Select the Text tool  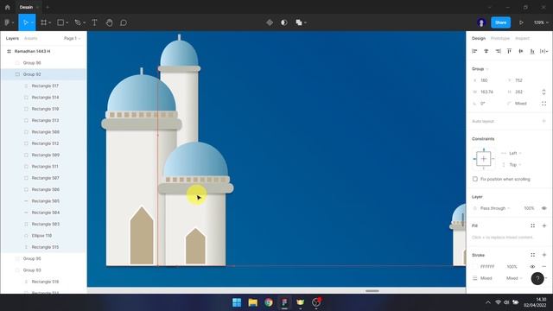(x=94, y=22)
